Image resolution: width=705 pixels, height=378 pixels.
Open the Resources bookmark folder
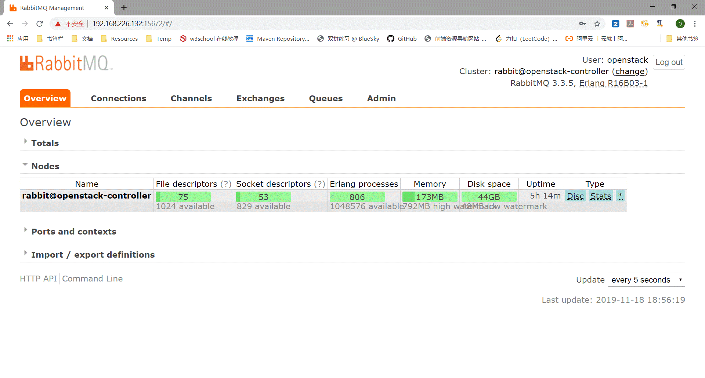click(x=119, y=39)
